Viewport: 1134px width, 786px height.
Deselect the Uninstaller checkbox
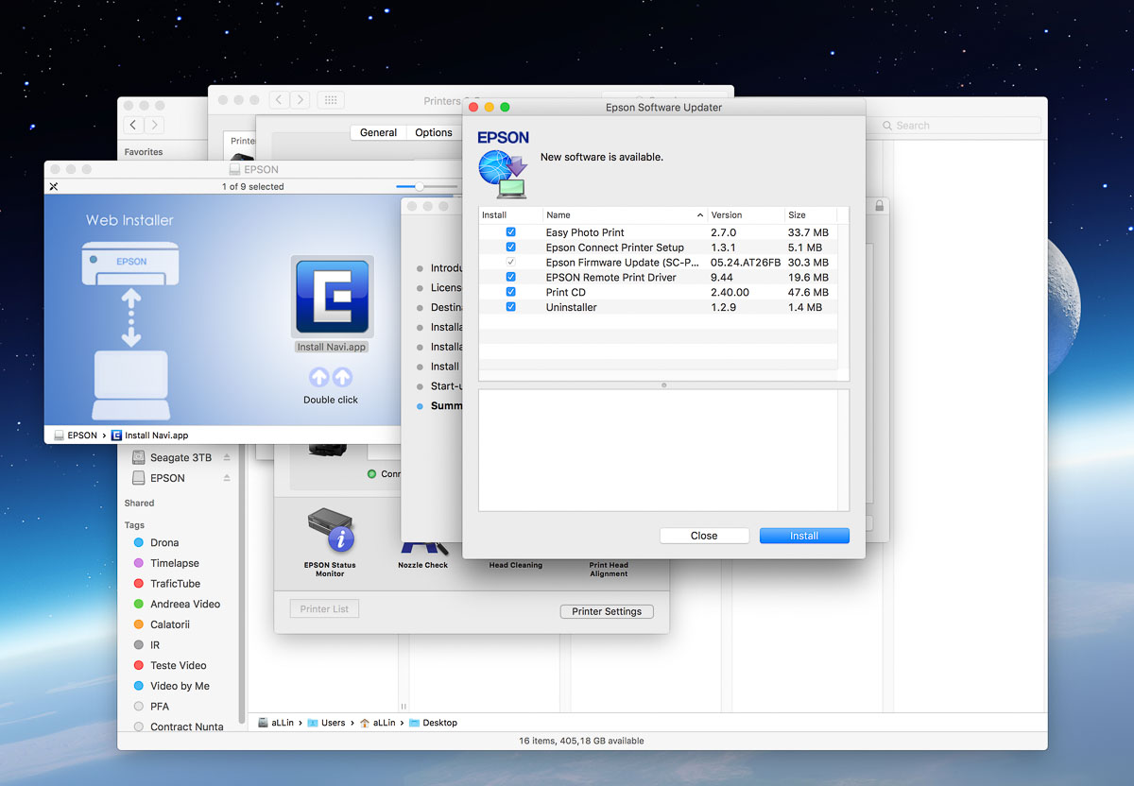(510, 308)
